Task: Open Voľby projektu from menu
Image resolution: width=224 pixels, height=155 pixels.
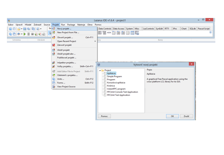Action: (x=74, y=66)
